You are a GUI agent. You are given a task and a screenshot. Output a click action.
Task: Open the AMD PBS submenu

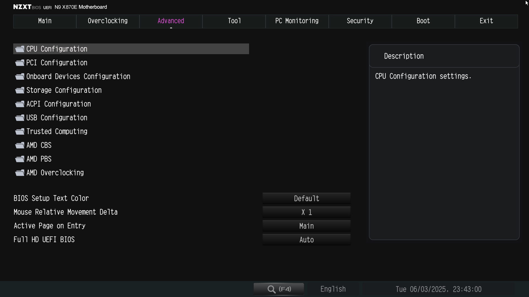coord(39,159)
